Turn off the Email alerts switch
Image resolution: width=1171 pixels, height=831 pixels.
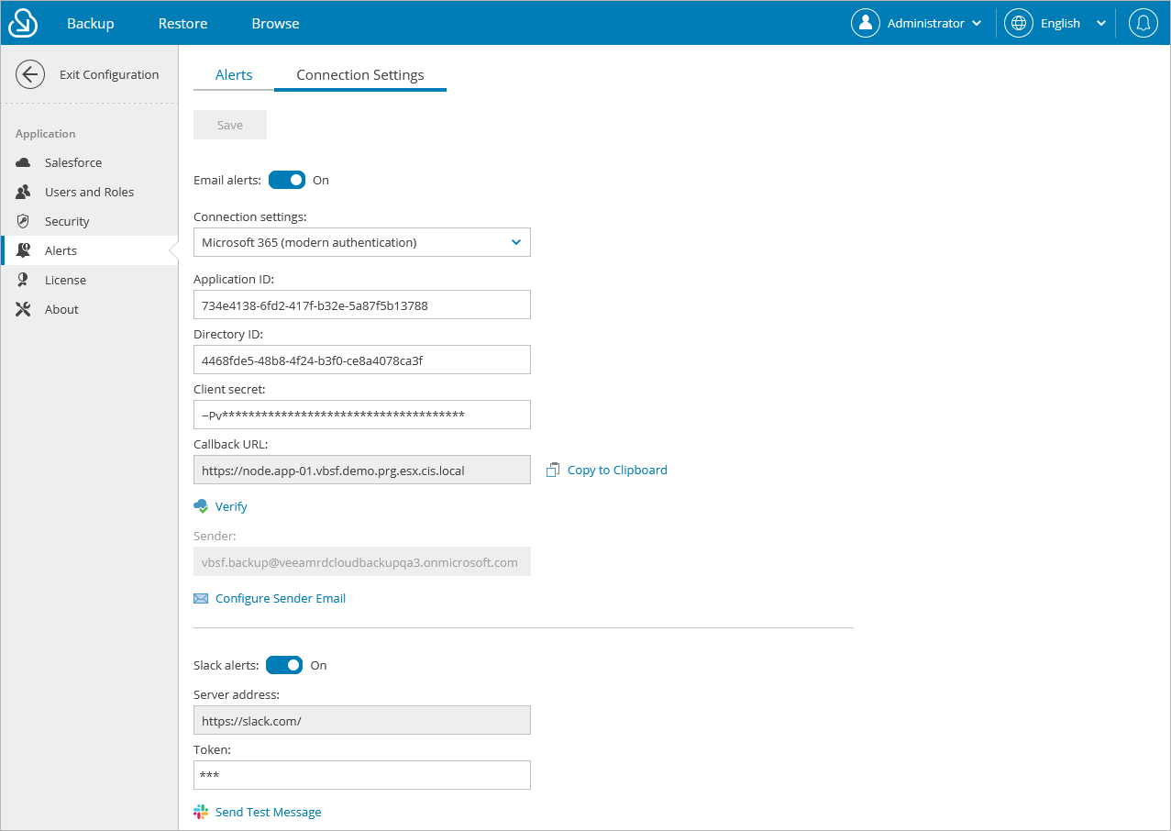pos(287,180)
